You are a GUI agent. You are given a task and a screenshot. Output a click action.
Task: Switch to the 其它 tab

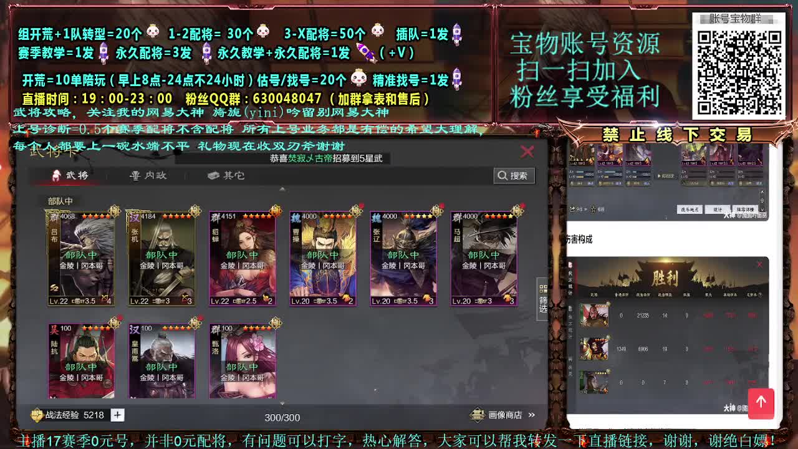point(226,175)
